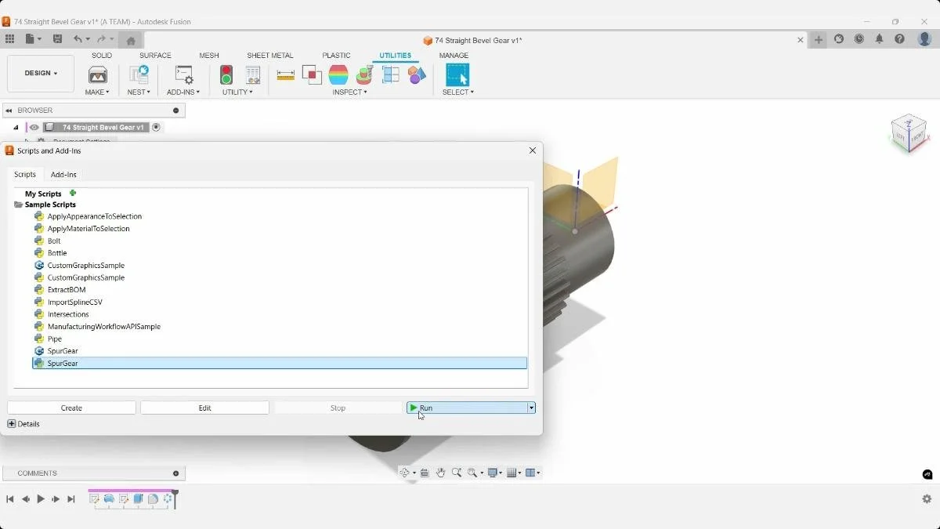Open a new design tab with plus
This screenshot has width=940, height=529.
[819, 40]
